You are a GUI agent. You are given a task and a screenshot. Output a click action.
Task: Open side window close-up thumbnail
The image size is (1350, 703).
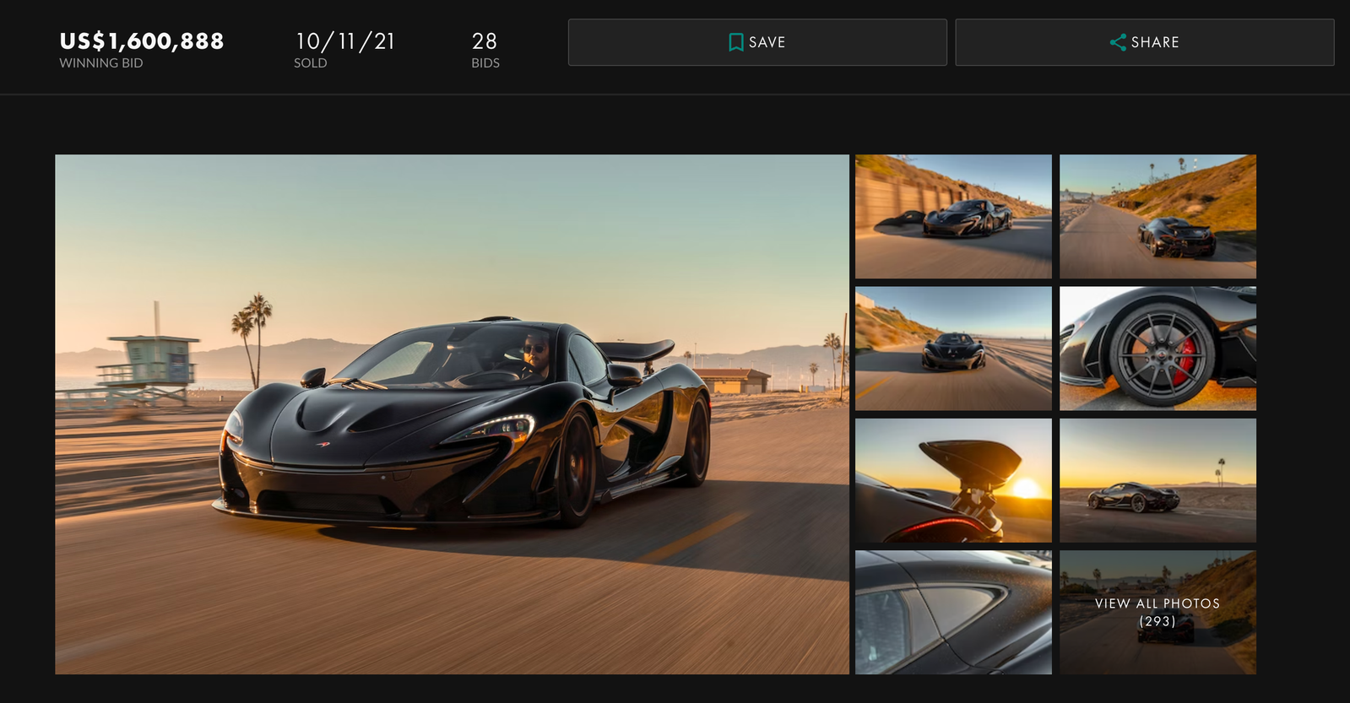click(953, 612)
